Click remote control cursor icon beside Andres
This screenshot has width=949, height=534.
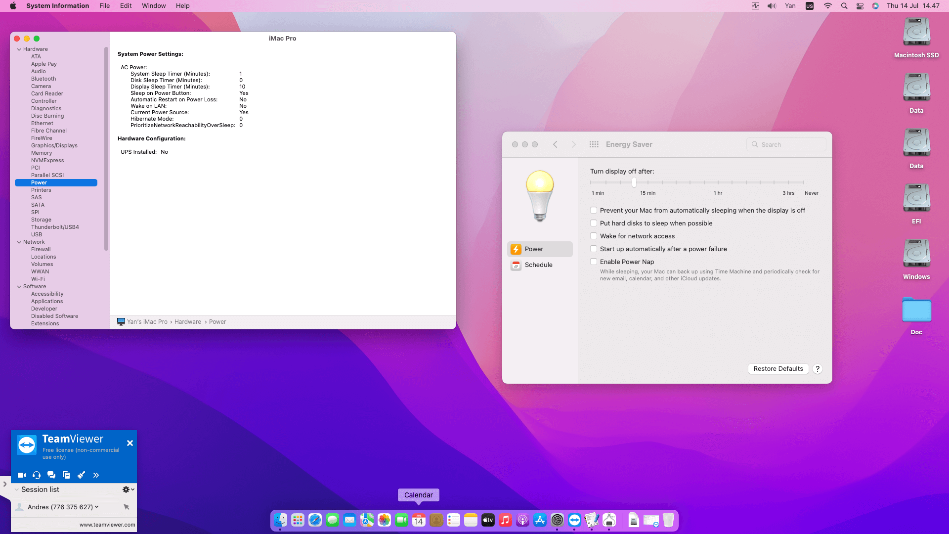[x=127, y=507]
